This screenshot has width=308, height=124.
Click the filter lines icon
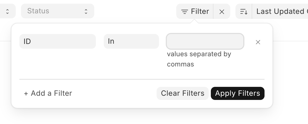pos(184,12)
